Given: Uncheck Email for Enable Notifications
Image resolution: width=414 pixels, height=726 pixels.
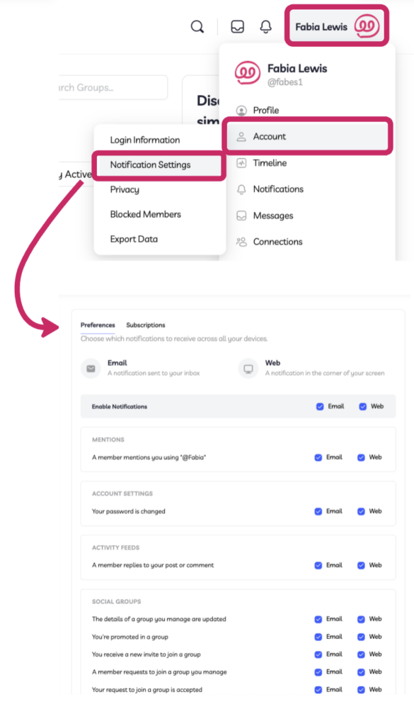Looking at the screenshot, I should (x=320, y=406).
